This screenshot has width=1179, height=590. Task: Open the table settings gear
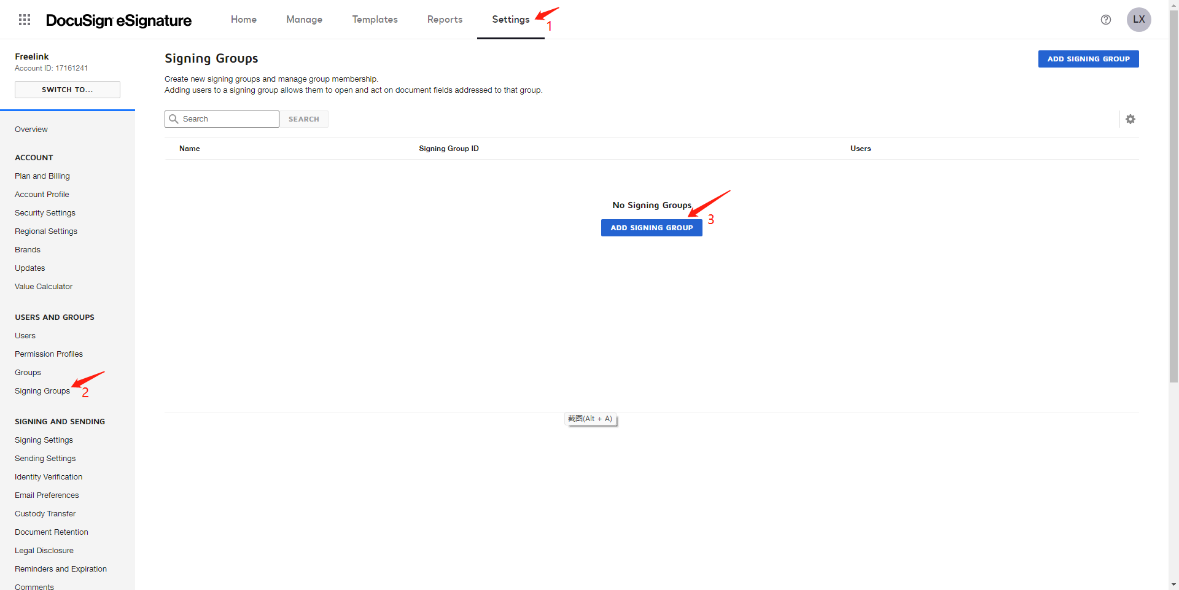[1131, 118]
